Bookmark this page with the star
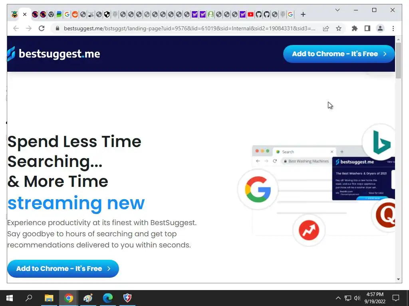The width and height of the screenshot is (409, 306). click(x=339, y=28)
